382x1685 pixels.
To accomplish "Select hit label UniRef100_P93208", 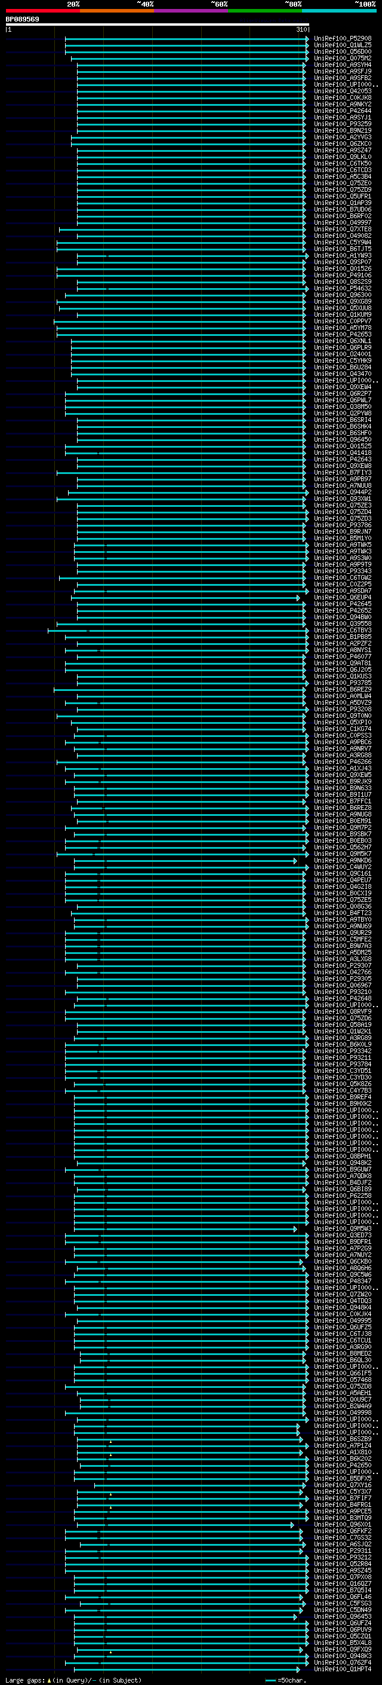I will click(x=343, y=709).
